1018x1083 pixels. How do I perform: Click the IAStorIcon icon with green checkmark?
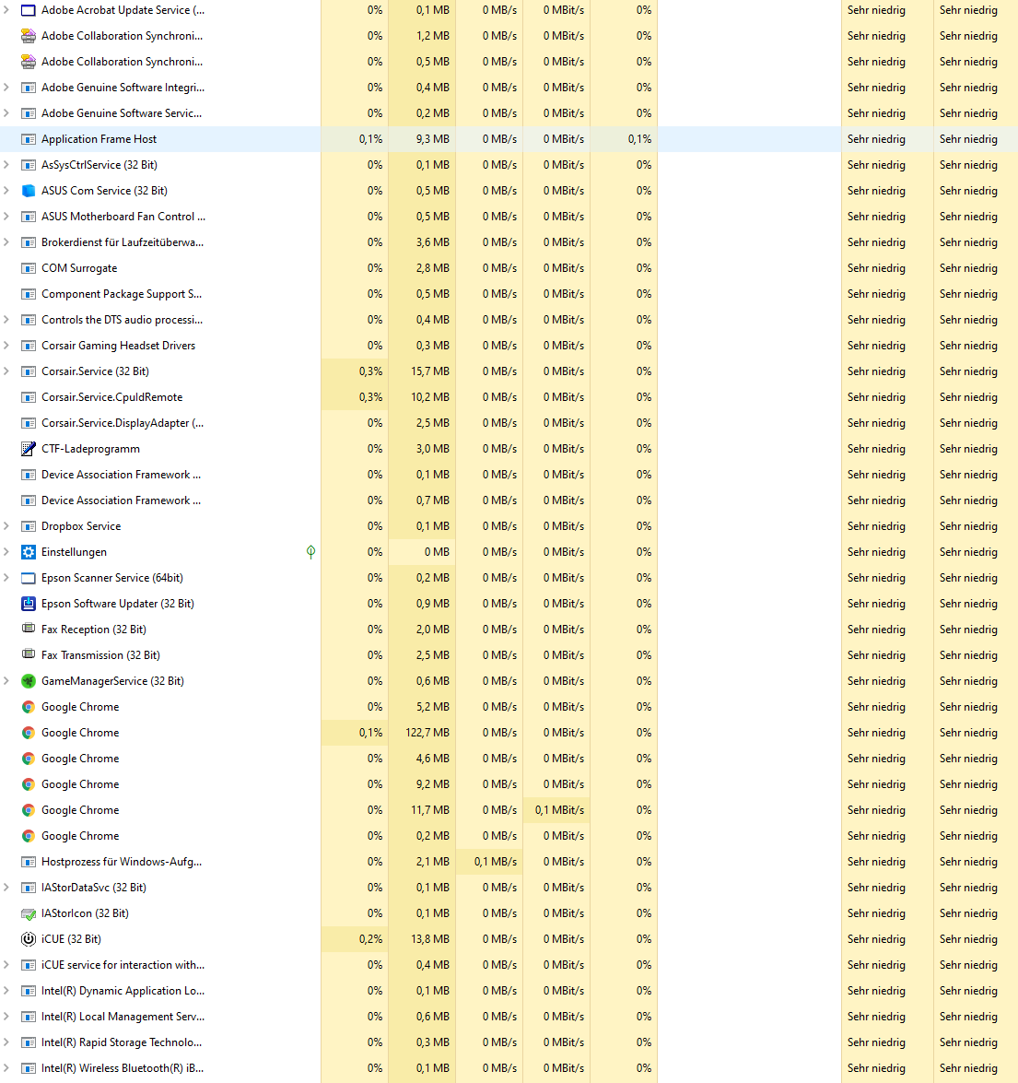29,913
